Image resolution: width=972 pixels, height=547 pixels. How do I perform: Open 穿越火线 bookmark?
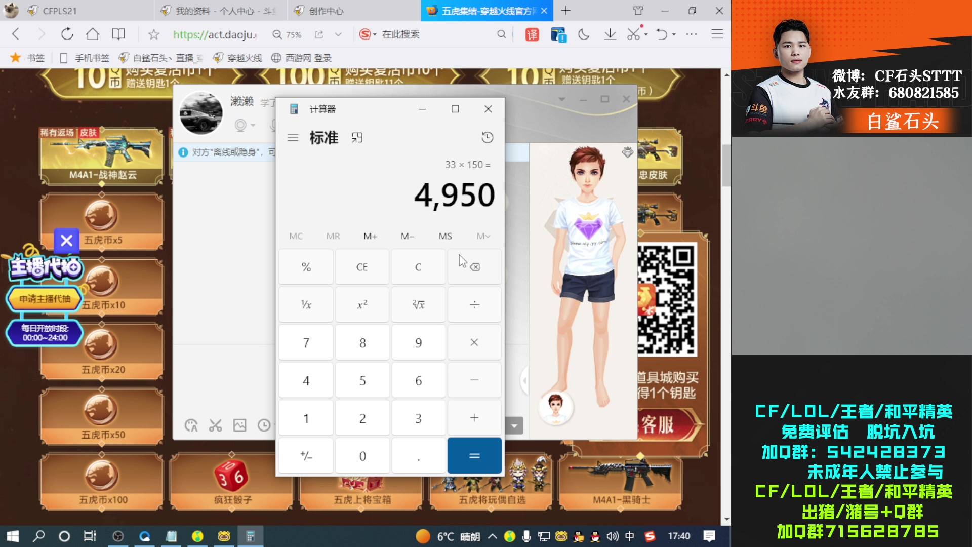(237, 58)
